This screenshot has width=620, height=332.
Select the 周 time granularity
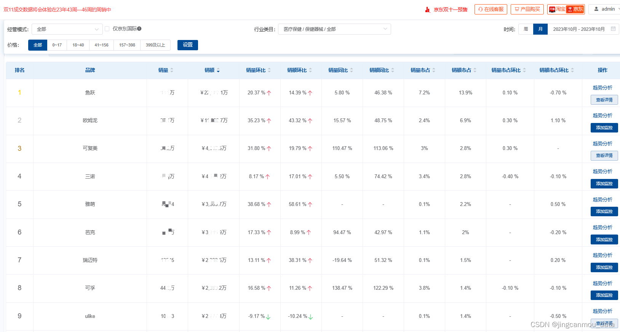[x=526, y=29]
